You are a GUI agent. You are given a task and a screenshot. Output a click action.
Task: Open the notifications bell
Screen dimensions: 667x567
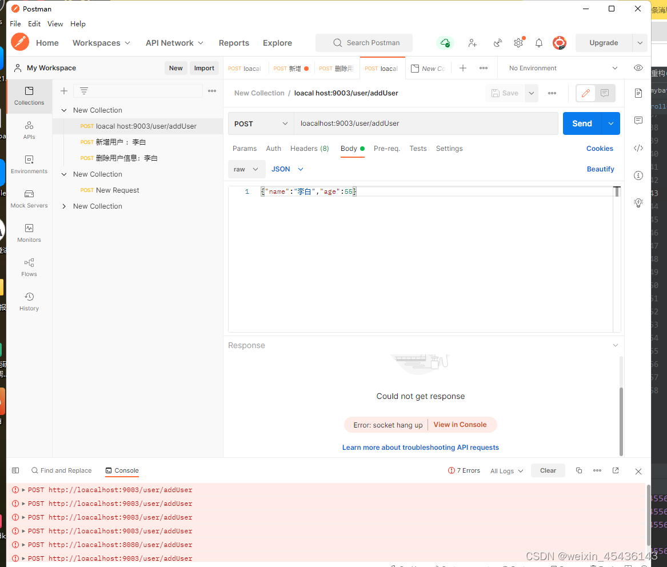pyautogui.click(x=538, y=43)
